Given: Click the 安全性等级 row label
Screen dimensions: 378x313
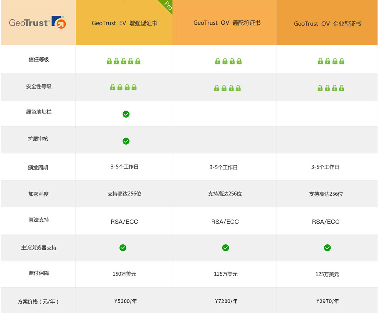Looking at the screenshot, I should click(38, 86).
